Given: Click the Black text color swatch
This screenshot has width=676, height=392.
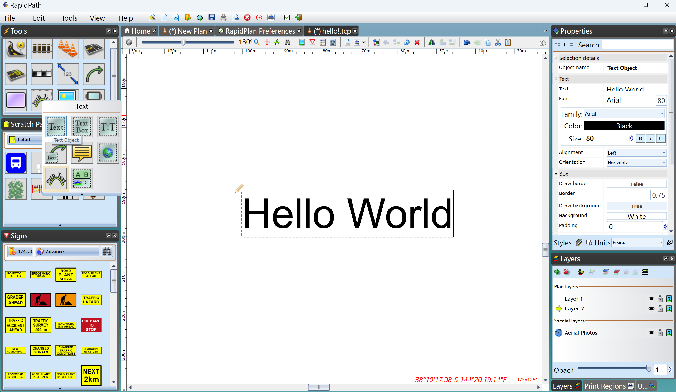Looking at the screenshot, I should pyautogui.click(x=624, y=126).
